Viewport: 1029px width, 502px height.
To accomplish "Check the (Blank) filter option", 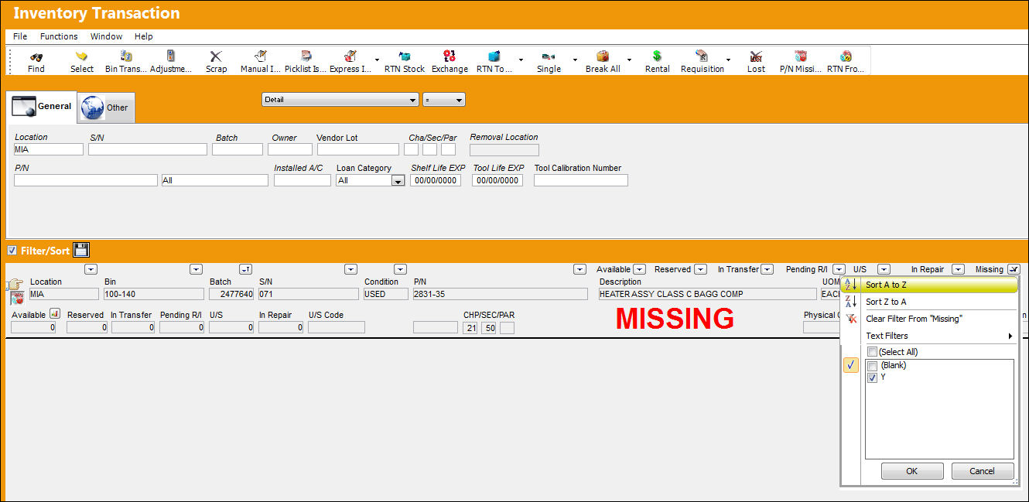I will pyautogui.click(x=872, y=365).
